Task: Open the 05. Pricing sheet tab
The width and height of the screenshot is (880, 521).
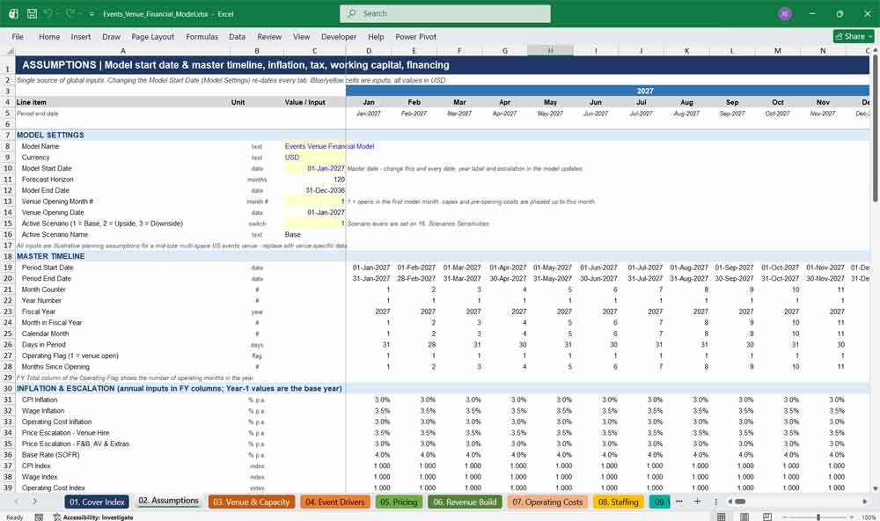Action: (399, 502)
